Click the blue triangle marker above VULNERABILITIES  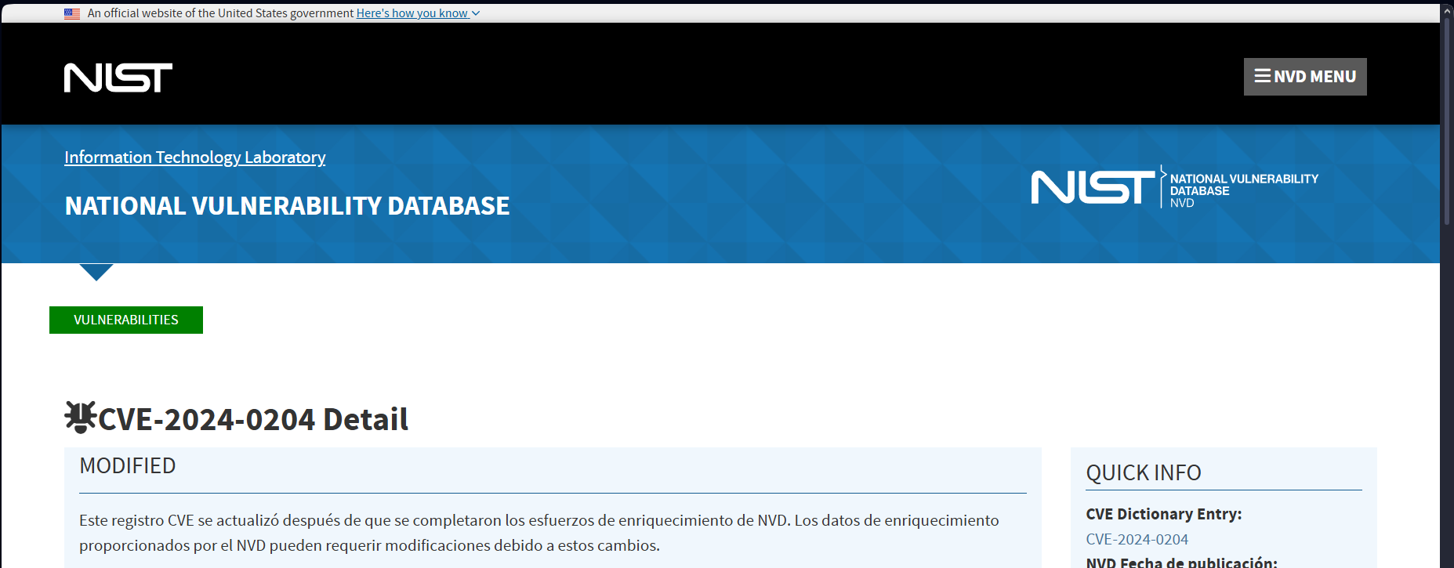96,272
